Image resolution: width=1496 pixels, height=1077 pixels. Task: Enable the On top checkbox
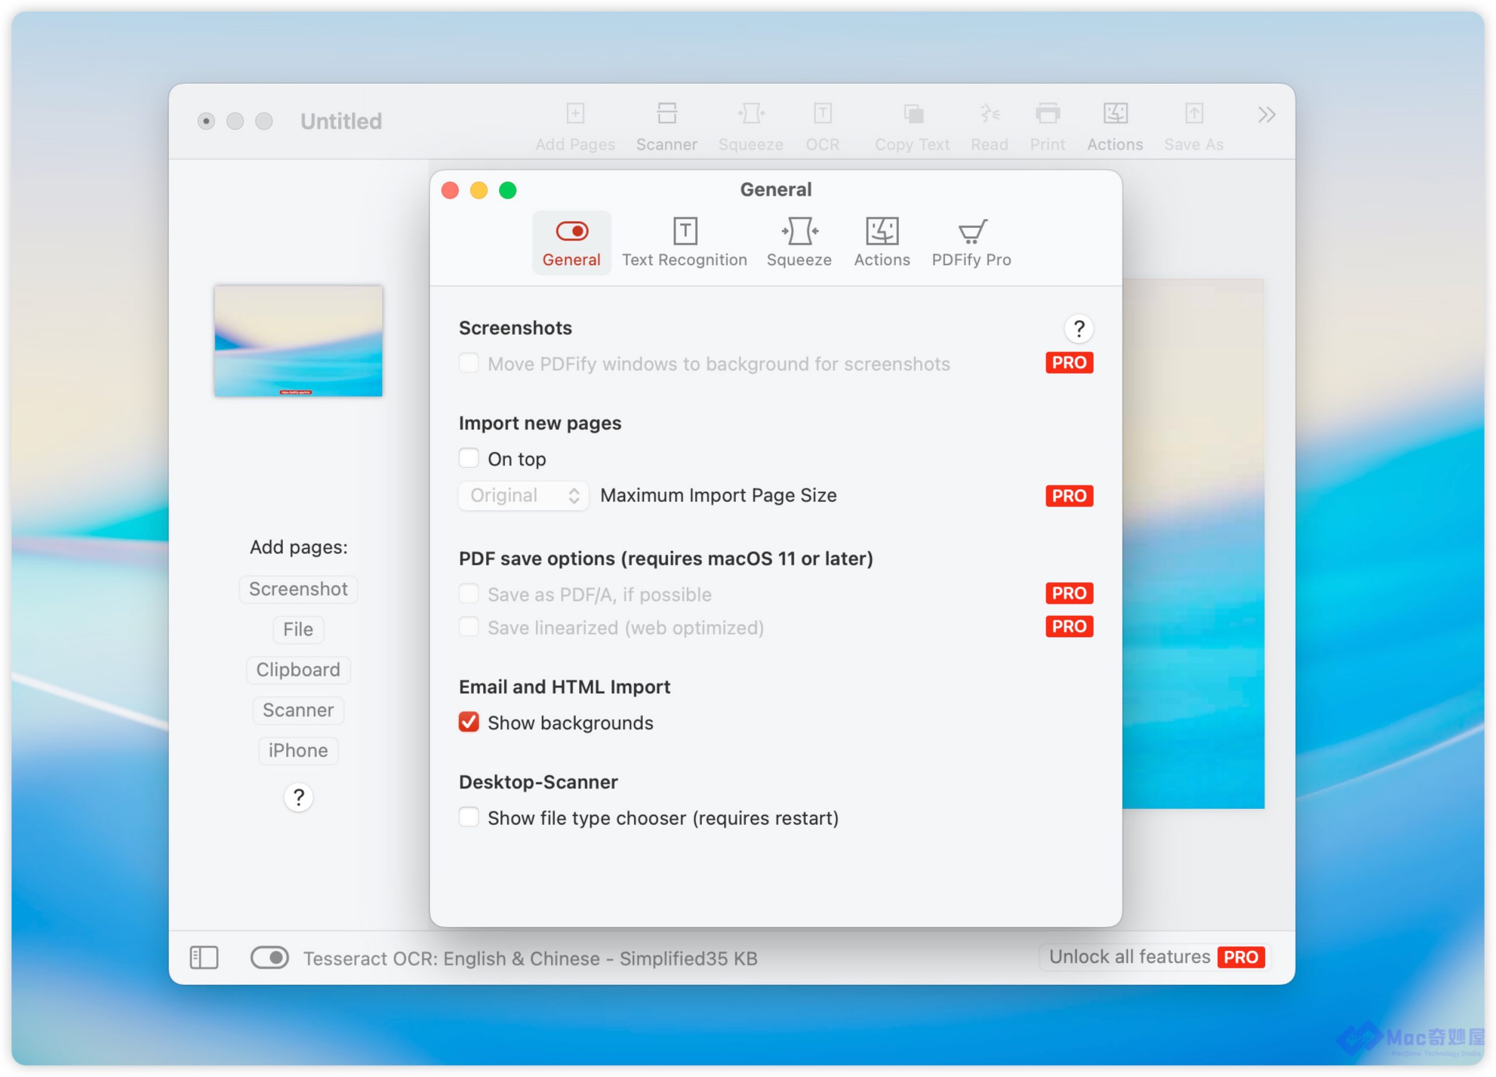tap(469, 458)
